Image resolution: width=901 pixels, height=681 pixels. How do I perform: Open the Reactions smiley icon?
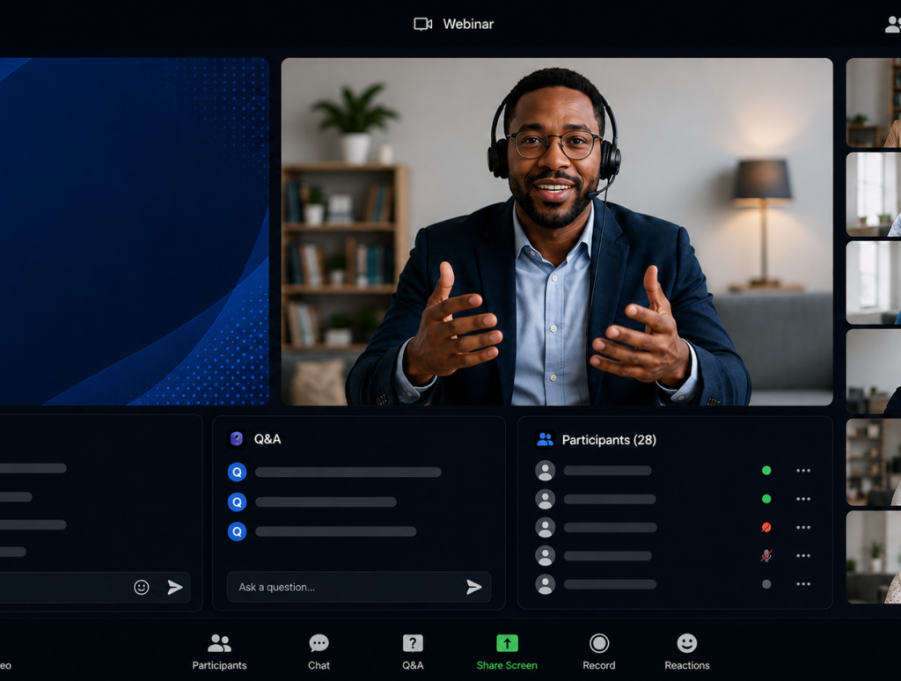click(x=686, y=643)
